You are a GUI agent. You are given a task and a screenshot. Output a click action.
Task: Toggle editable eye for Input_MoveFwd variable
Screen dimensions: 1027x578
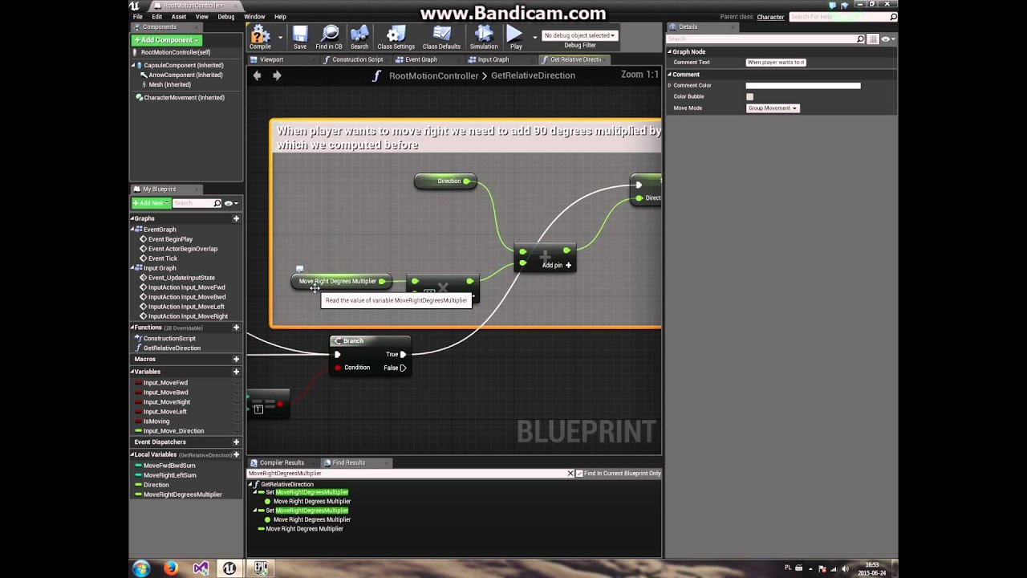coord(237,383)
